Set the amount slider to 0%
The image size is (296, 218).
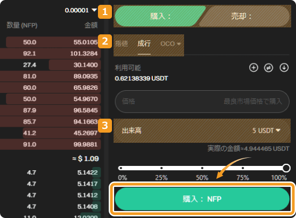click(121, 168)
